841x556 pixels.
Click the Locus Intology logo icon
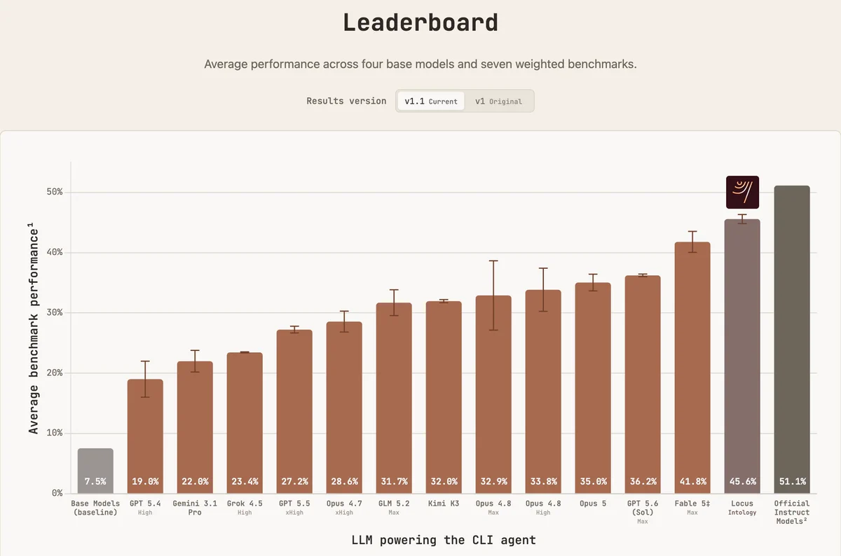(742, 192)
